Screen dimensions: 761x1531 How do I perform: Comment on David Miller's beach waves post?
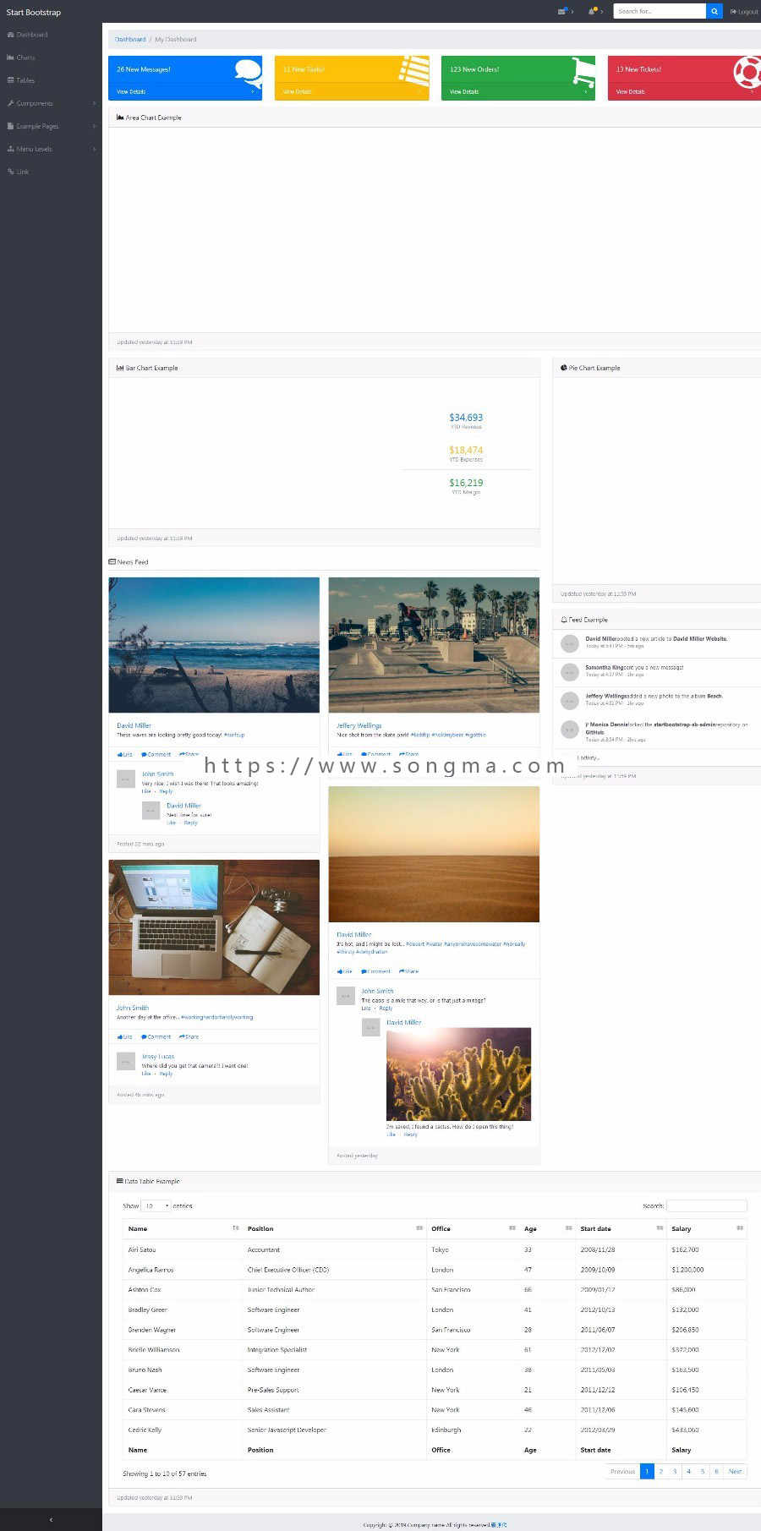tap(156, 754)
